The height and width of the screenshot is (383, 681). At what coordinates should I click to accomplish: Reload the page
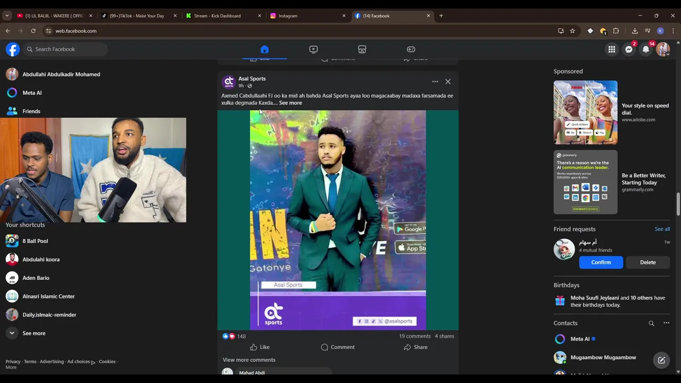[33, 31]
